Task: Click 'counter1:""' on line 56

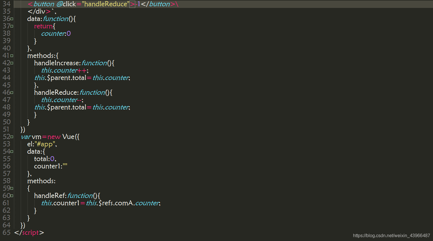Action: click(50, 166)
